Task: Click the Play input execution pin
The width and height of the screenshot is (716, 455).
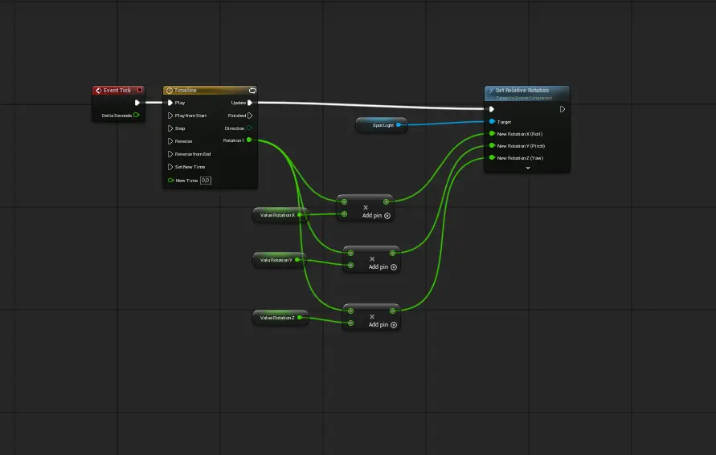Action: tap(170, 103)
